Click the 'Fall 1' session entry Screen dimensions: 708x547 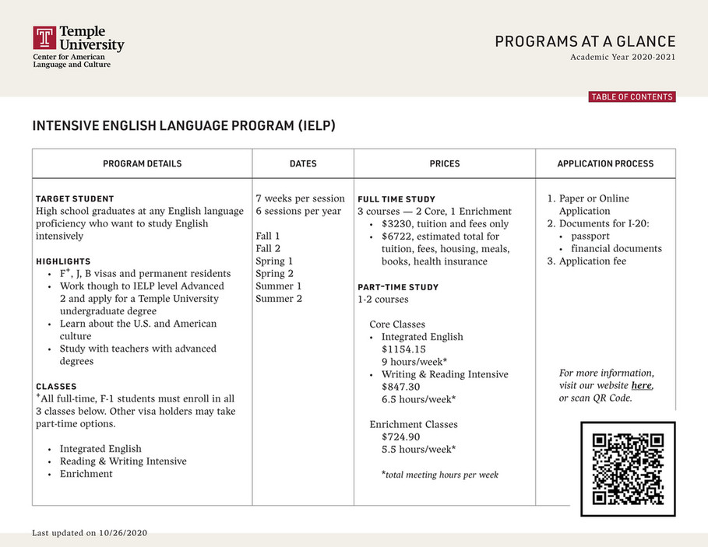click(268, 236)
